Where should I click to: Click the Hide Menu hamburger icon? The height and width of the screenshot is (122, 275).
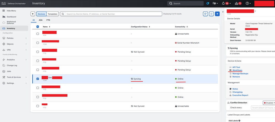pos(4,11)
